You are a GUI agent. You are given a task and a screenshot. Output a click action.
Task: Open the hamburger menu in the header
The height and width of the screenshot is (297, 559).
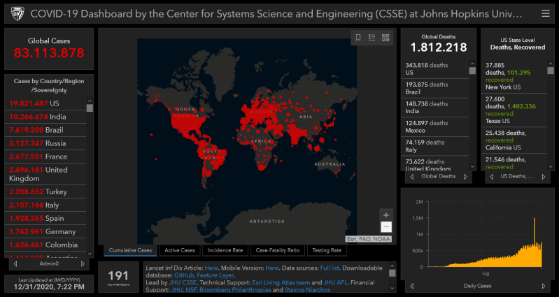545,13
